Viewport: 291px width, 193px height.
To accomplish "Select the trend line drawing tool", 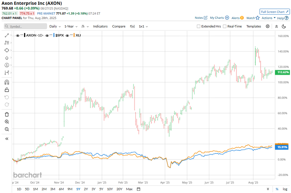I will point(7,35).
